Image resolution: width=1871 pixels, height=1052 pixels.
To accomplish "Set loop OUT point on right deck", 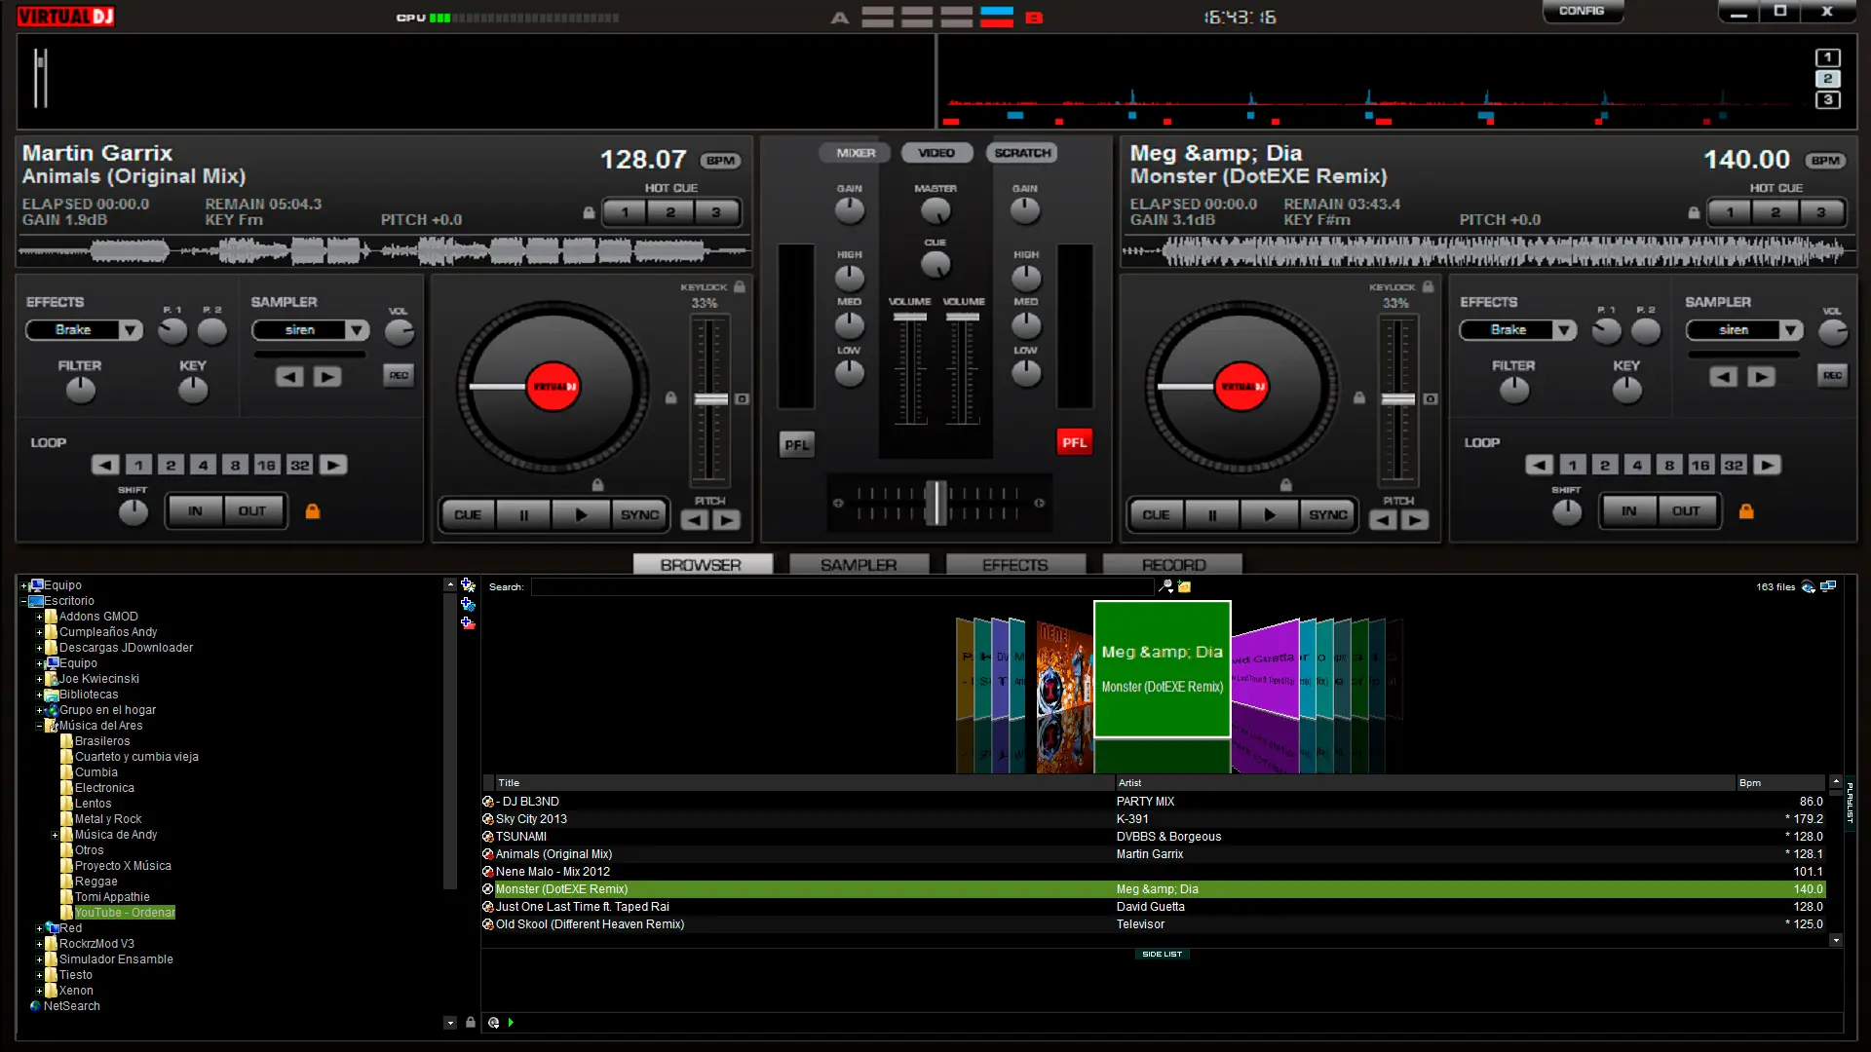I will tap(1686, 510).
